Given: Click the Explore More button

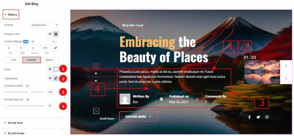Looking at the screenshot, I should [x=138, y=116].
